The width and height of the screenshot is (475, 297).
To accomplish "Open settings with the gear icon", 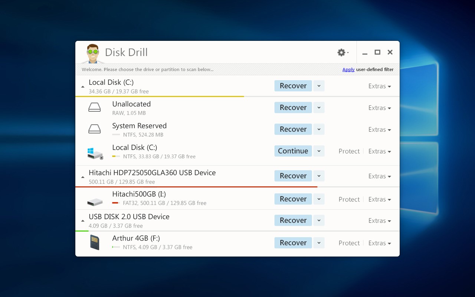I will [x=340, y=52].
